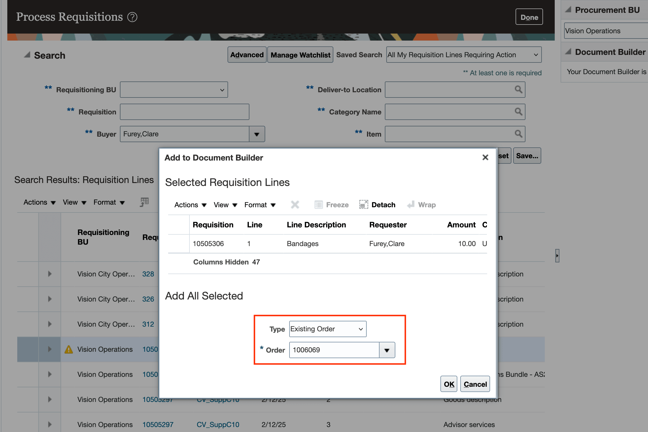The height and width of the screenshot is (432, 648).
Task: Close the Add to Document Builder dialog
Action: point(485,158)
